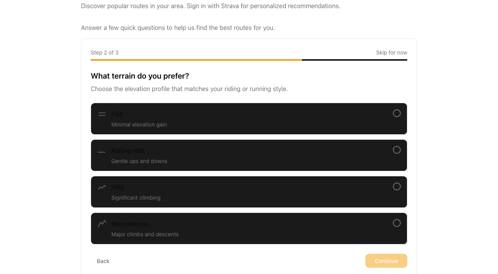Click the Hilly terrain chart icon
The height and width of the screenshot is (274, 498).
[102, 187]
